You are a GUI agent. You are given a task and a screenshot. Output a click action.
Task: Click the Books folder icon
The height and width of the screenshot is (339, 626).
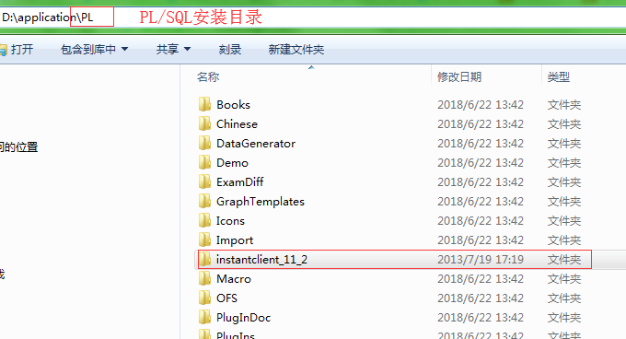(x=204, y=105)
